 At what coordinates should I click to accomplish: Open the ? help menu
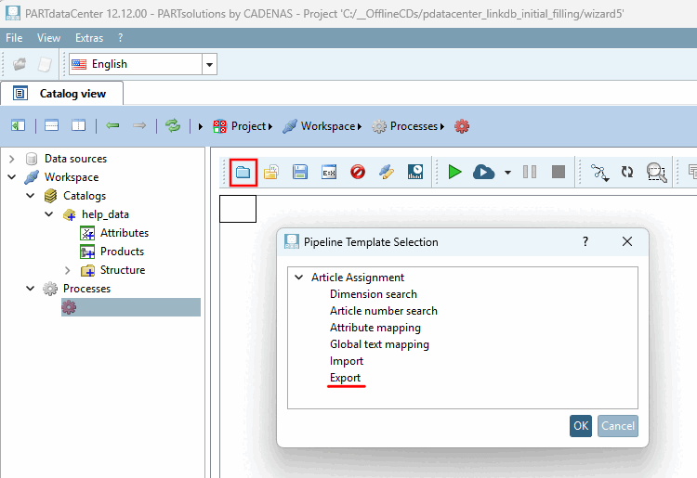click(x=120, y=38)
